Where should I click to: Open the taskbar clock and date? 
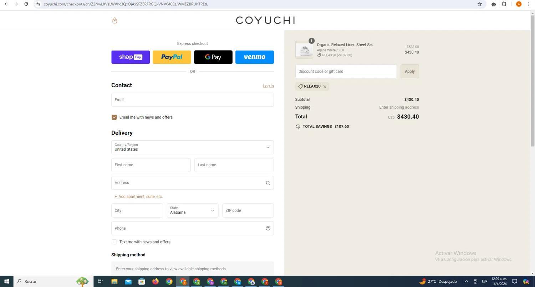click(499, 281)
